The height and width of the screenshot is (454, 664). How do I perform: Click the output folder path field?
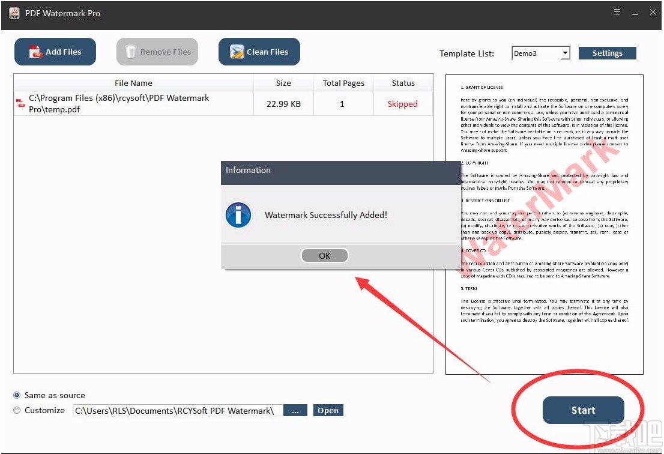[178, 410]
